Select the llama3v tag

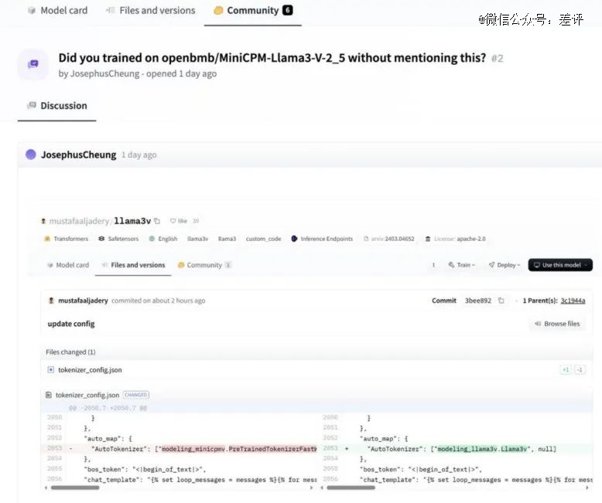click(x=197, y=239)
